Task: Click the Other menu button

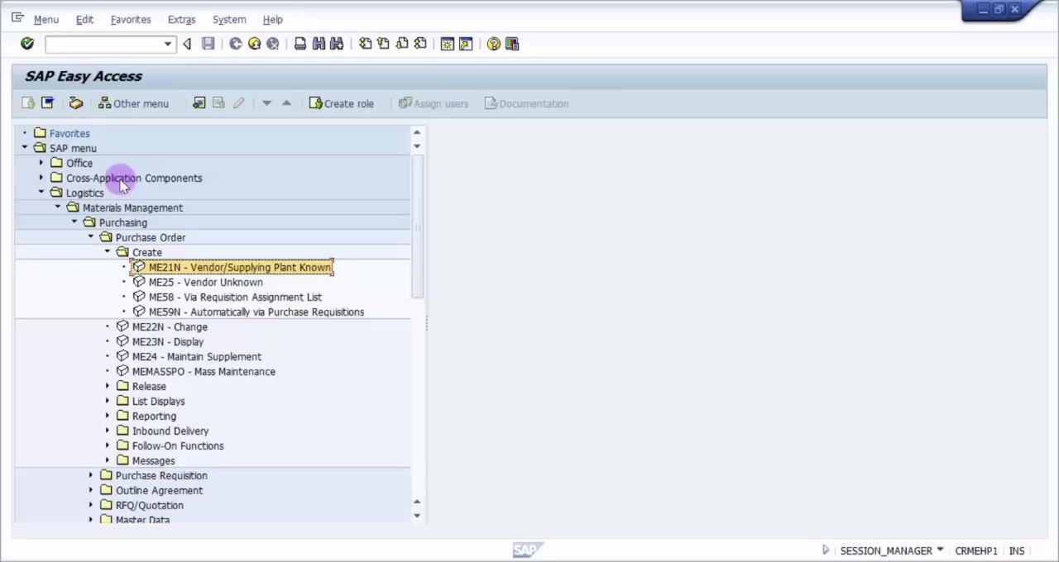Action: (133, 103)
